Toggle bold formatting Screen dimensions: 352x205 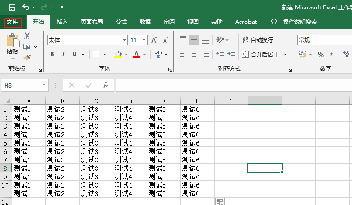(x=52, y=54)
